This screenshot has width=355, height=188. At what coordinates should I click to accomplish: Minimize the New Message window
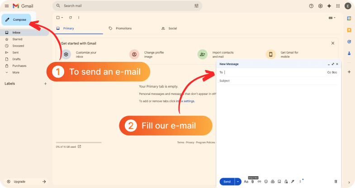tap(329, 64)
